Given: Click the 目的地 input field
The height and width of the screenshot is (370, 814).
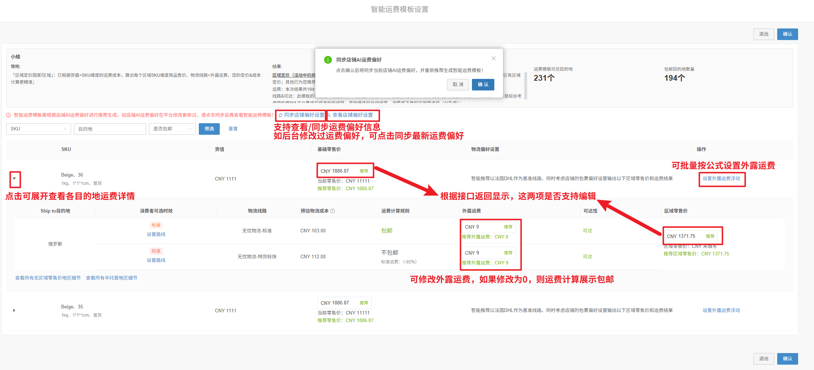Looking at the screenshot, I should 110,129.
